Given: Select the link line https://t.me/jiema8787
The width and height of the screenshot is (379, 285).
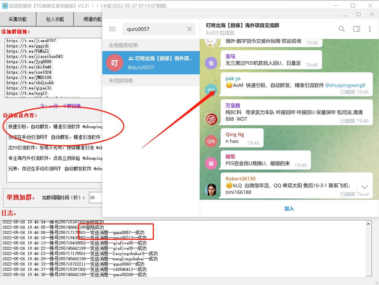Looking at the screenshot, I should [x=31, y=41].
